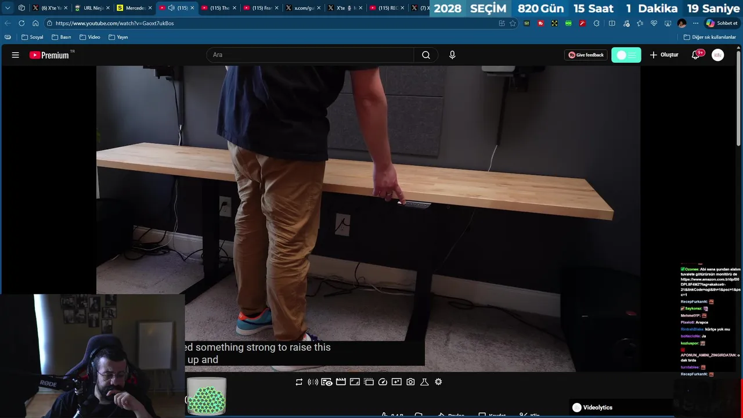Open split screen view icon
The image size is (743, 418).
(x=612, y=23)
